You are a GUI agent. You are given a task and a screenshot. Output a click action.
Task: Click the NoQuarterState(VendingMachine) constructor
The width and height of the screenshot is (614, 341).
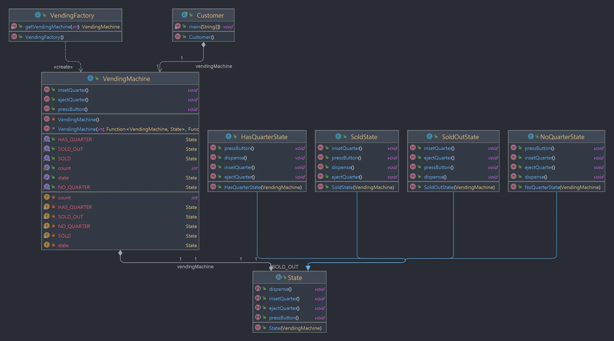coord(562,187)
